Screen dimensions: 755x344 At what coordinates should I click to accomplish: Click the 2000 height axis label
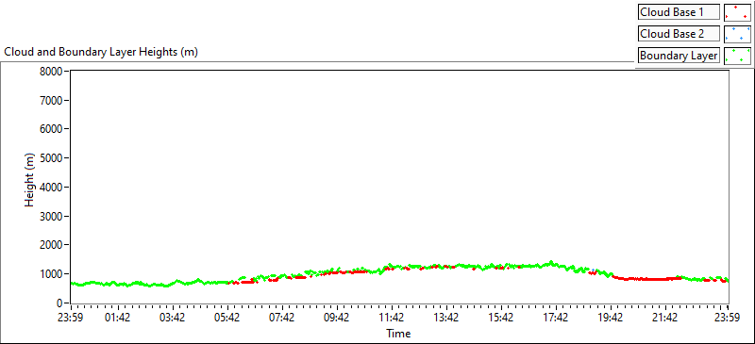[51, 245]
